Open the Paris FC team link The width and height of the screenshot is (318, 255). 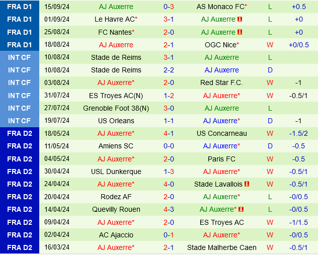221,159
